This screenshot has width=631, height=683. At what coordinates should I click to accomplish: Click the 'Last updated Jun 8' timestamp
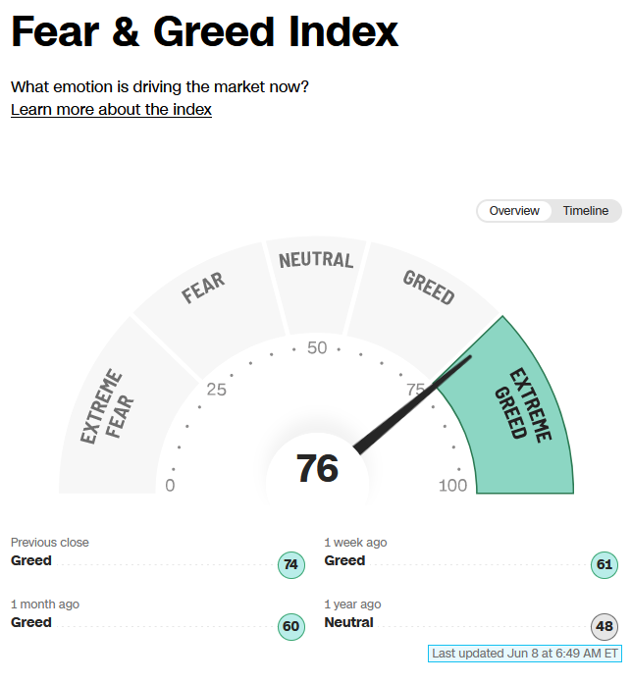tap(525, 654)
